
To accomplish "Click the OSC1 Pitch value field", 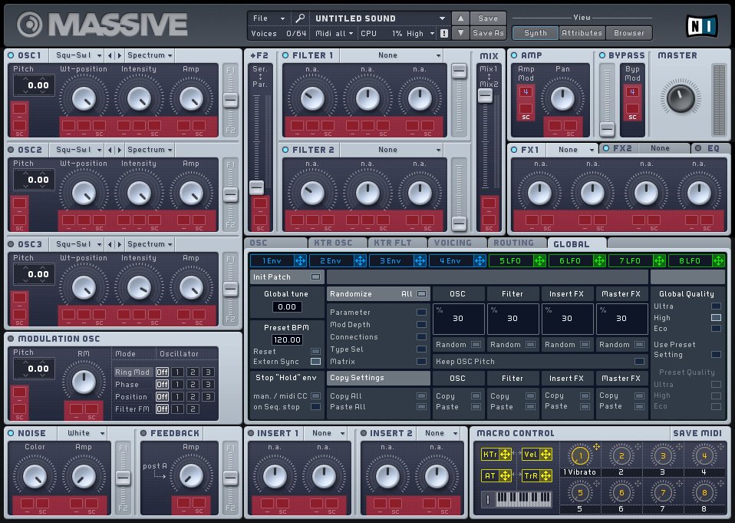I will [x=35, y=85].
